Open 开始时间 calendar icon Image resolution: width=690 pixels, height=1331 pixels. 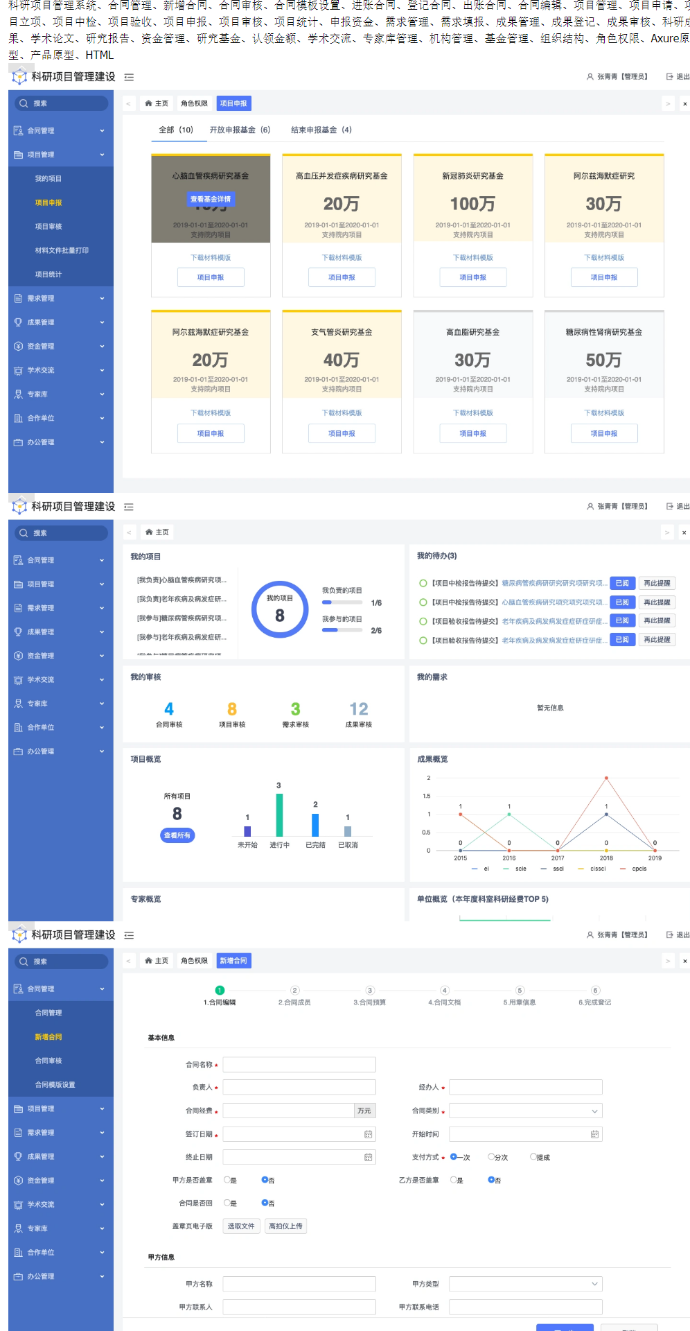coord(594,1134)
